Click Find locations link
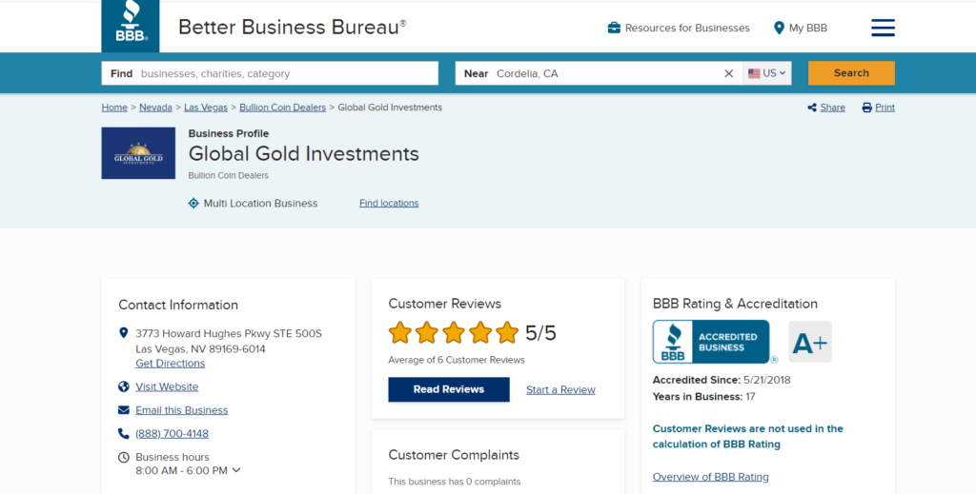 coord(389,203)
